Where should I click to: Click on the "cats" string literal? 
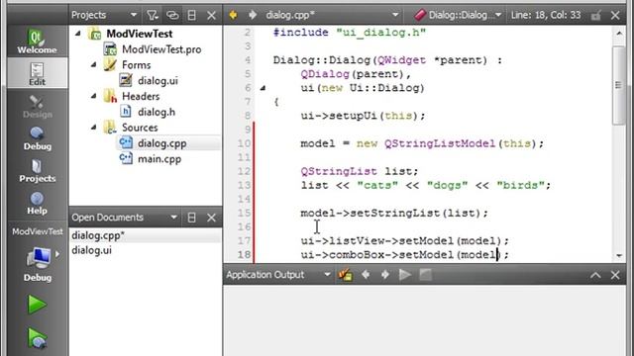(377, 185)
